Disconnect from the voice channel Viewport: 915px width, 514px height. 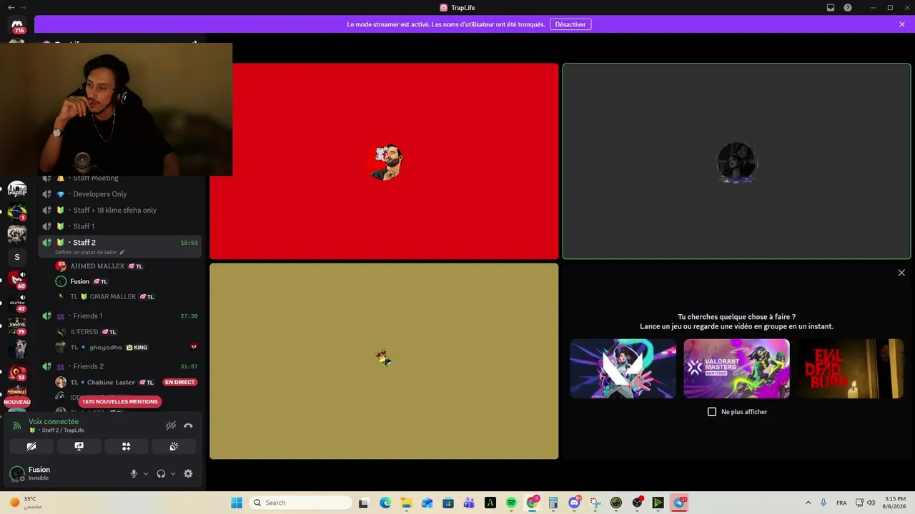(x=188, y=425)
